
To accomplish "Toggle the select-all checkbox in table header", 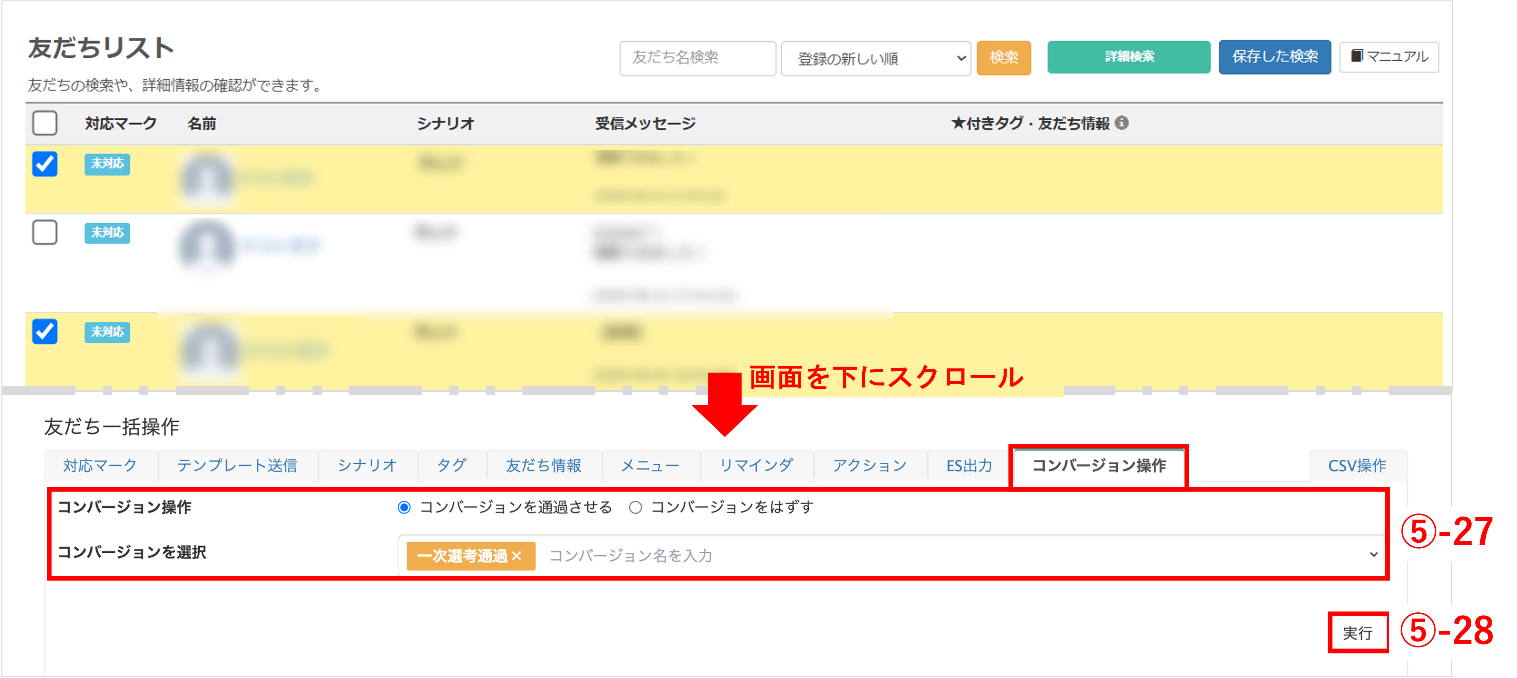I will click(45, 123).
